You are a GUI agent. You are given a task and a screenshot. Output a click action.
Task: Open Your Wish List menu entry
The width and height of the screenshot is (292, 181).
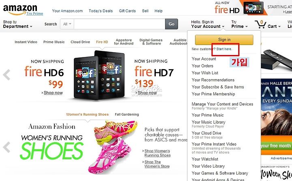point(205,73)
